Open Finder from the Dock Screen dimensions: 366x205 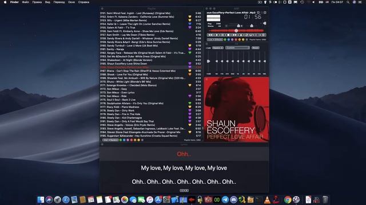pos(41,200)
